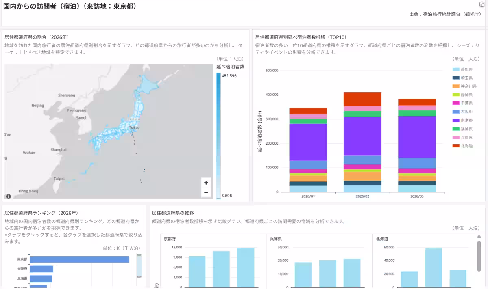Toggle the 静岡県 legend entry
This screenshot has height=289, width=488.
(x=464, y=95)
